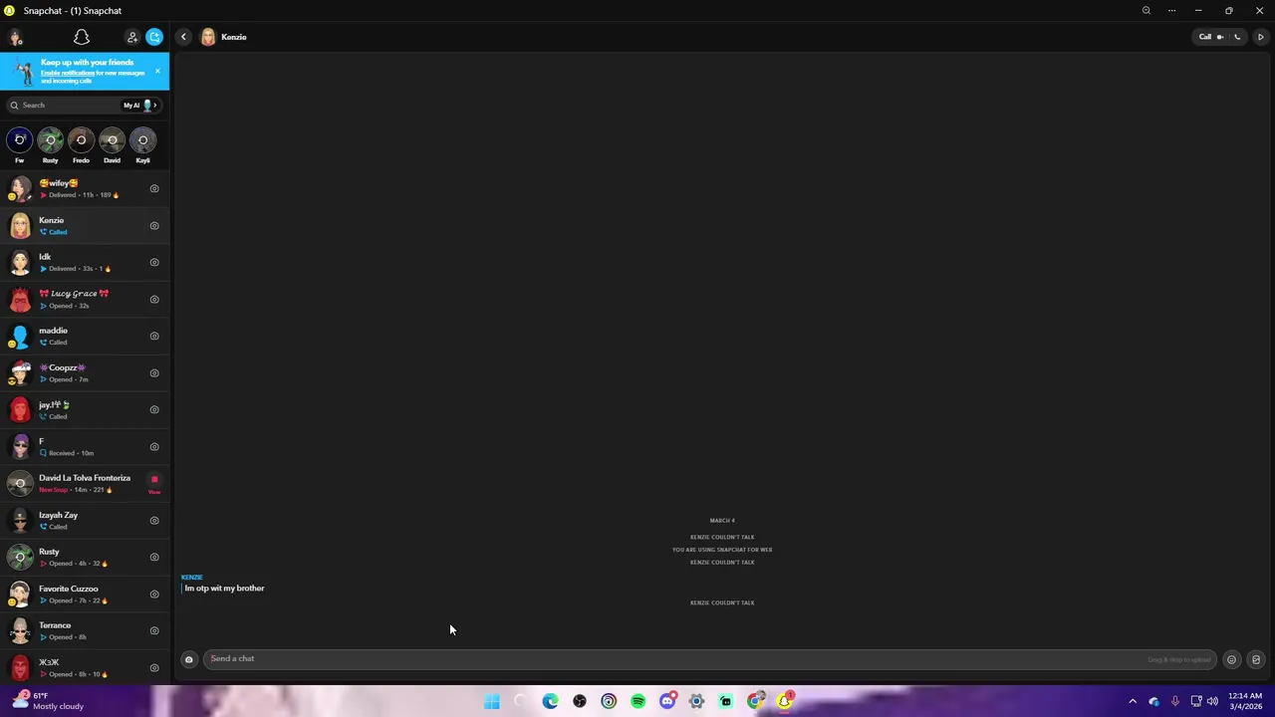
Task: Go back from the Kenzie chat
Action: click(x=183, y=37)
